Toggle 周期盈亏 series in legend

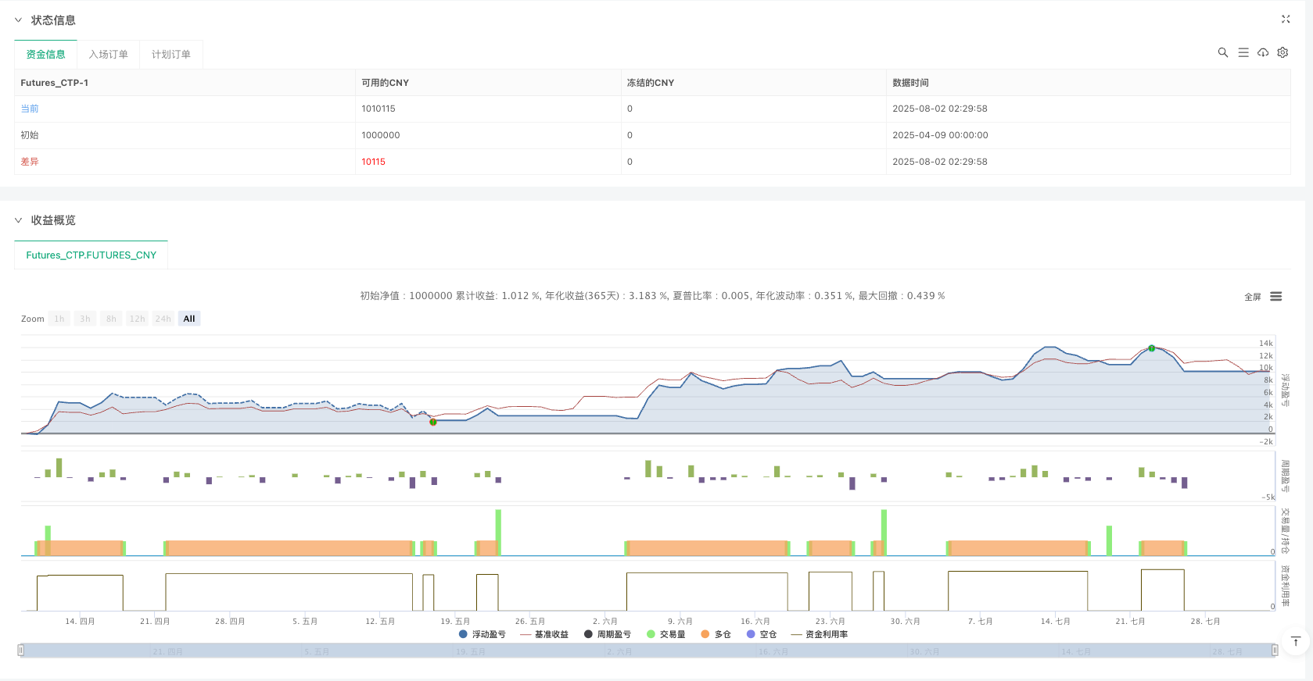point(608,634)
